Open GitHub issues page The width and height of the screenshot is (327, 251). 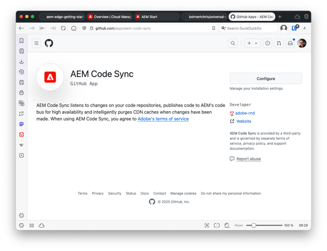click(x=268, y=43)
